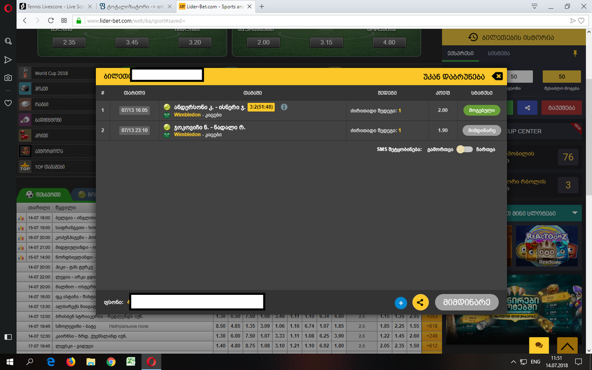
Task: Switch ENG input language indicator
Action: (535, 362)
